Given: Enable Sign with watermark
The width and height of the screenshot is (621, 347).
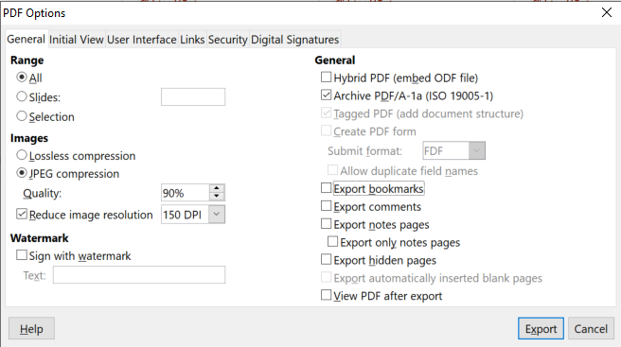Looking at the screenshot, I should pyautogui.click(x=22, y=255).
